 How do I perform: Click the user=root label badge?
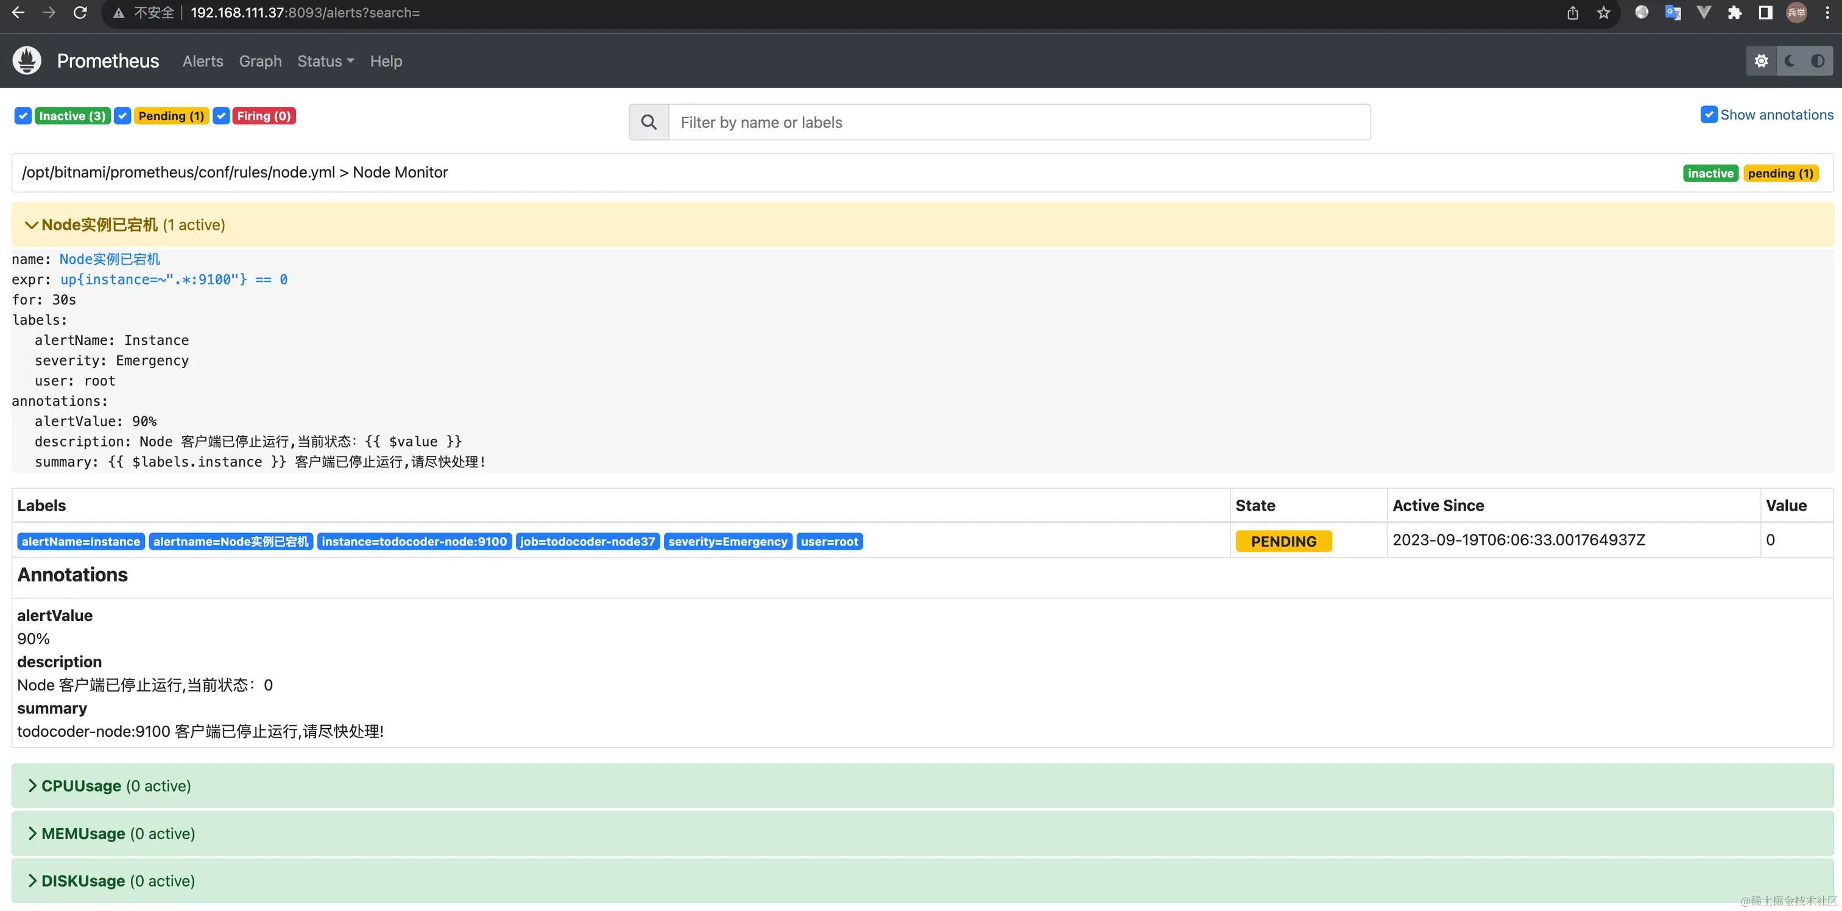830,541
